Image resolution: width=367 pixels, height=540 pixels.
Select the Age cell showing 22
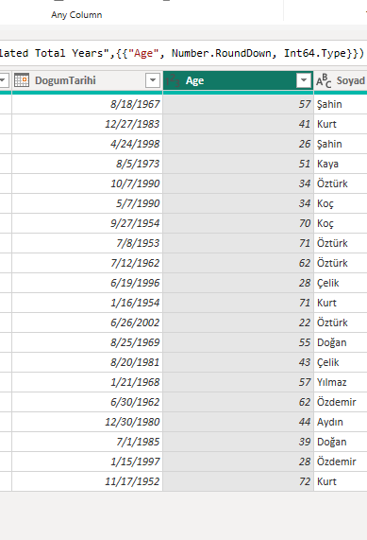click(238, 322)
